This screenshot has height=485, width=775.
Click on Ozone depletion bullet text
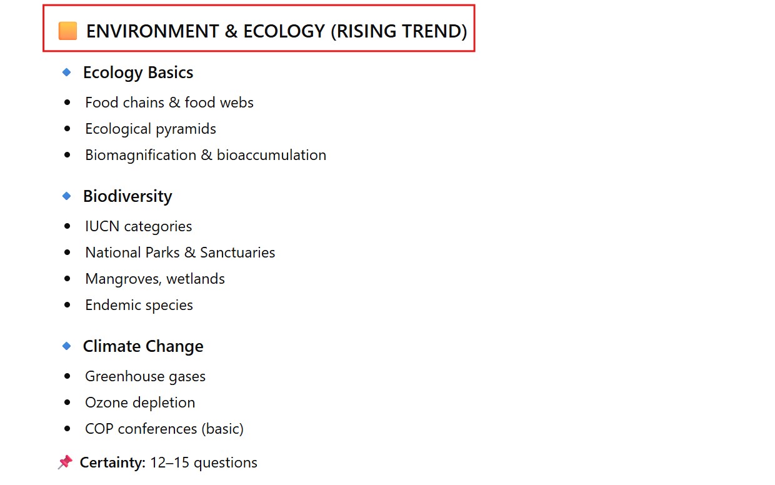tap(140, 402)
